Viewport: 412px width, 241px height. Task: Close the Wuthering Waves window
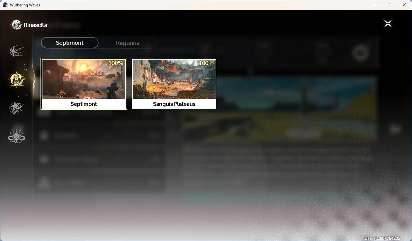(x=404, y=5)
